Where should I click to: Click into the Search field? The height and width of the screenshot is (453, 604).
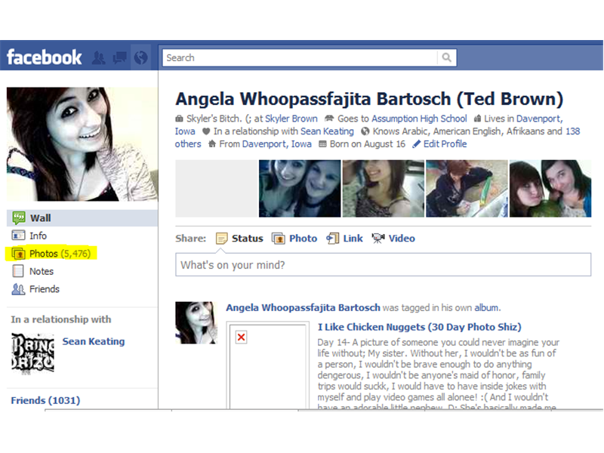300,58
